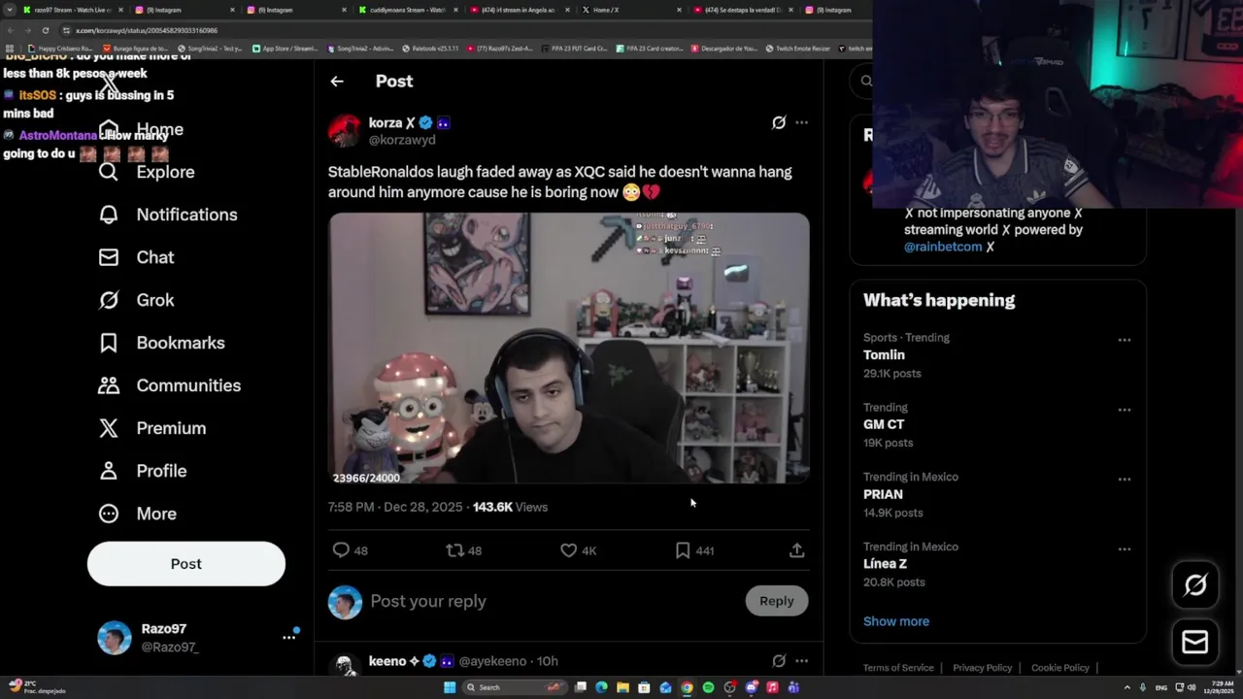Open the Chat envelope in sidebar

[x=109, y=257]
